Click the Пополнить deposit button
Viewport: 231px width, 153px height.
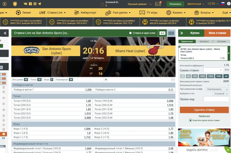175,4
